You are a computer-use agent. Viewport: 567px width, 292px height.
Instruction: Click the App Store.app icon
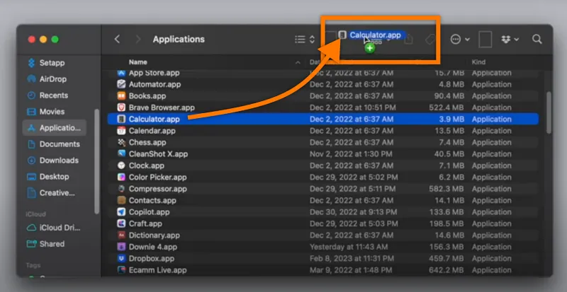tap(121, 73)
